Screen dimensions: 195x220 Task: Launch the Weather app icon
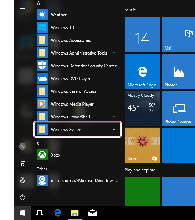(42, 15)
